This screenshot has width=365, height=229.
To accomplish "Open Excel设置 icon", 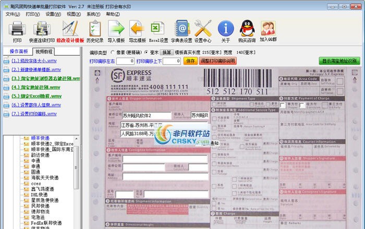I will coord(158,28).
